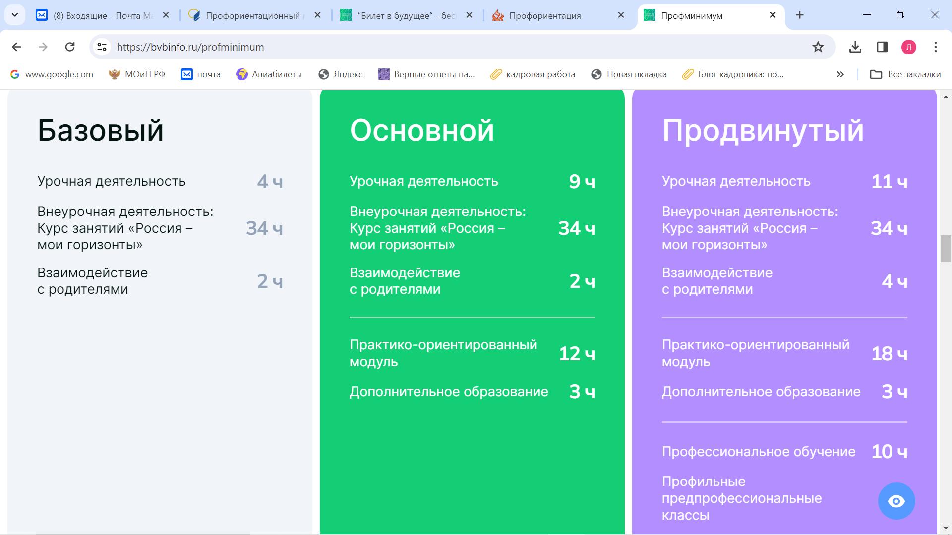952x535 pixels.
Task: Close the Профориентация tab
Action: click(x=621, y=15)
